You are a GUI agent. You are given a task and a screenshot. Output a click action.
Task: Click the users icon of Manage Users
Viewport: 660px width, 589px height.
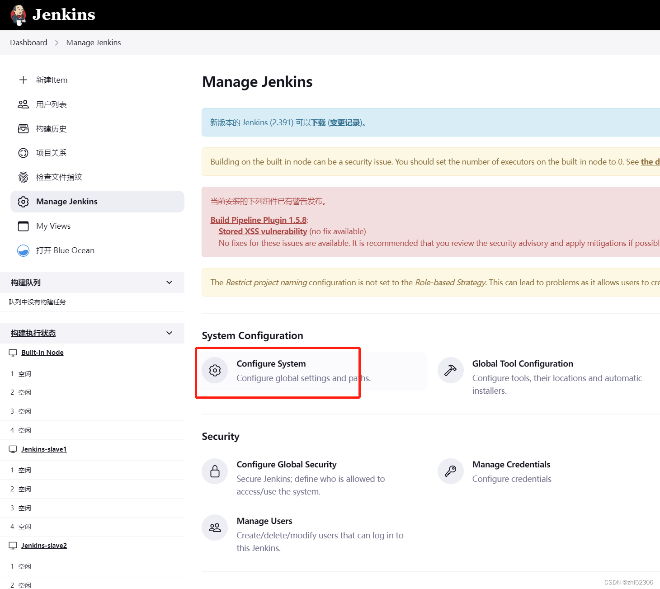[215, 528]
